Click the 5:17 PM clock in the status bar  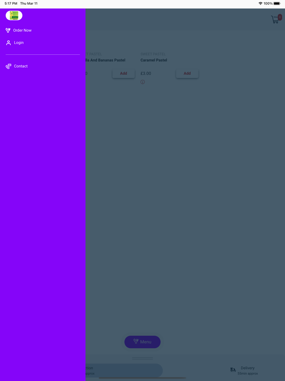coord(11,3)
